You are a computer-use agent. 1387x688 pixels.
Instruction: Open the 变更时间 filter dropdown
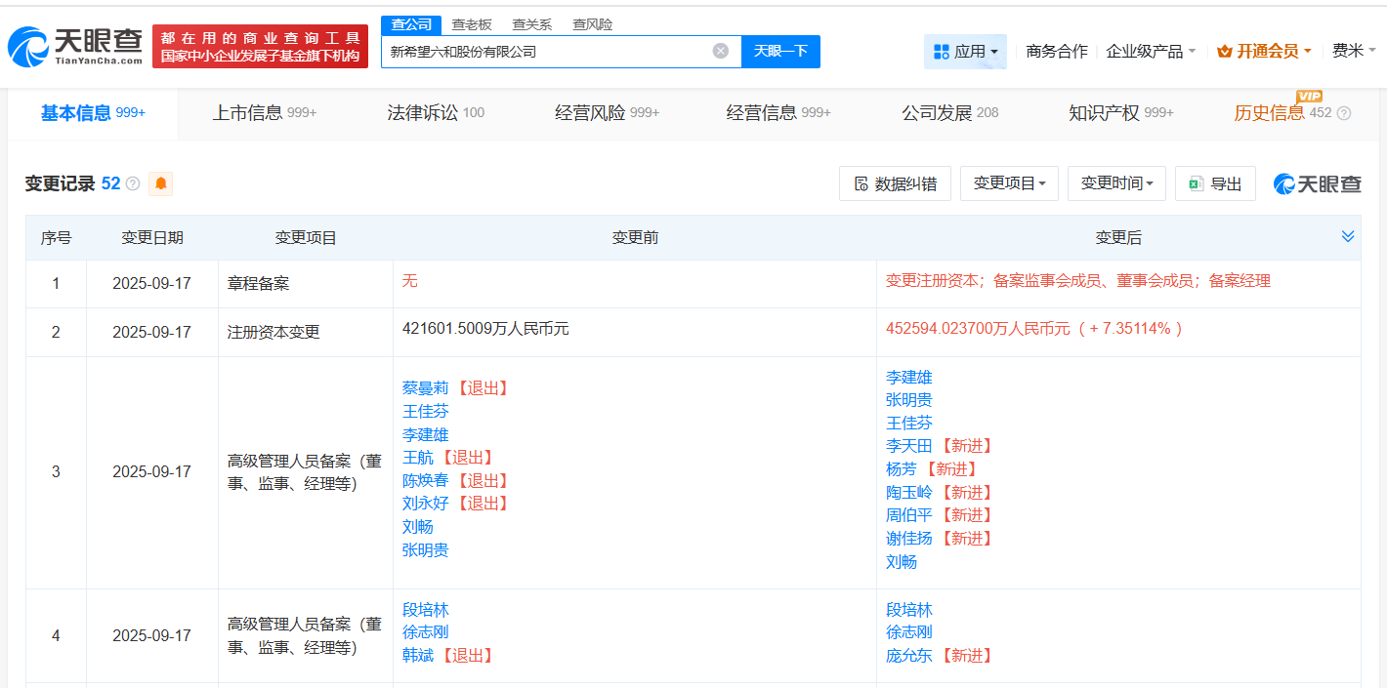click(1116, 183)
